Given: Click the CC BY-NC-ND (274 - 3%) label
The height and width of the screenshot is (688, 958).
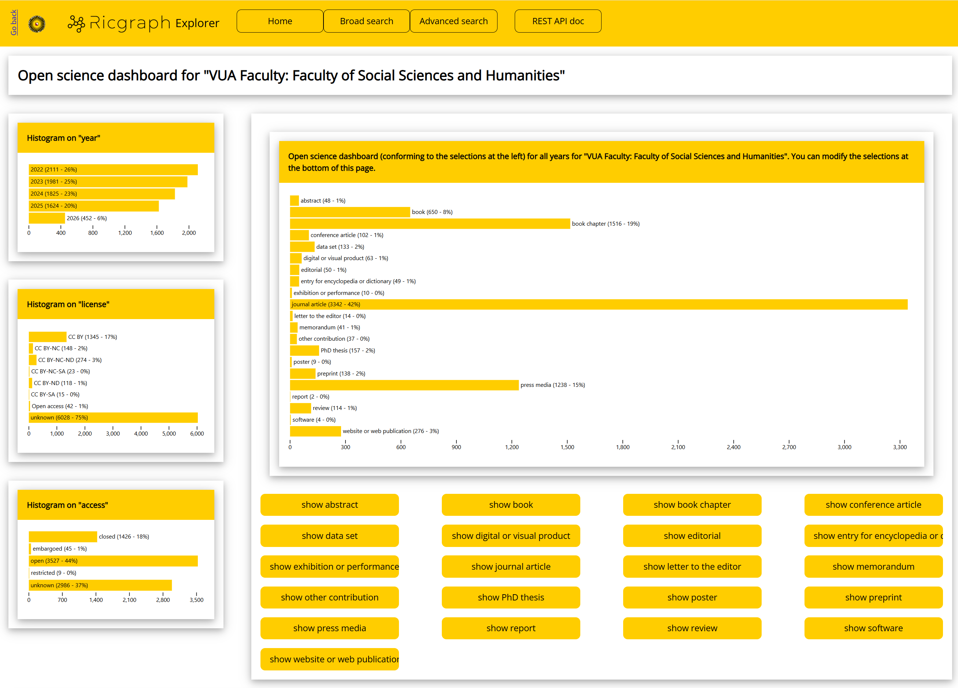Looking at the screenshot, I should (70, 360).
